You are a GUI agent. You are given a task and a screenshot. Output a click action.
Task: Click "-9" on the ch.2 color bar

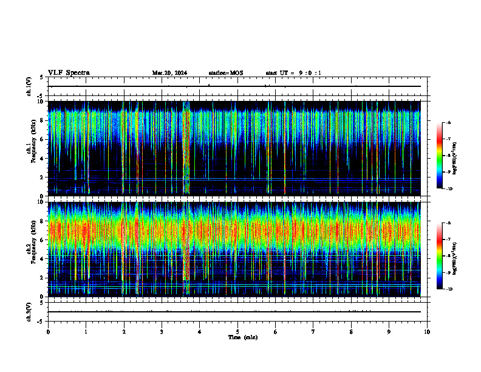pyautogui.click(x=448, y=272)
